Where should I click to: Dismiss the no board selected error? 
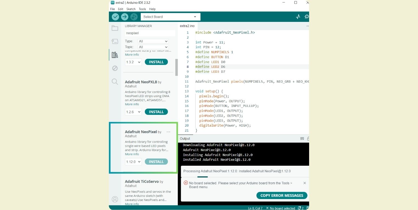pos(304,183)
